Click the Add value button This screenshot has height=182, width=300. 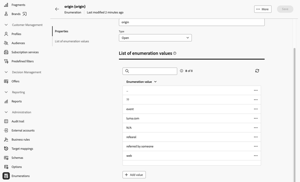134,175
